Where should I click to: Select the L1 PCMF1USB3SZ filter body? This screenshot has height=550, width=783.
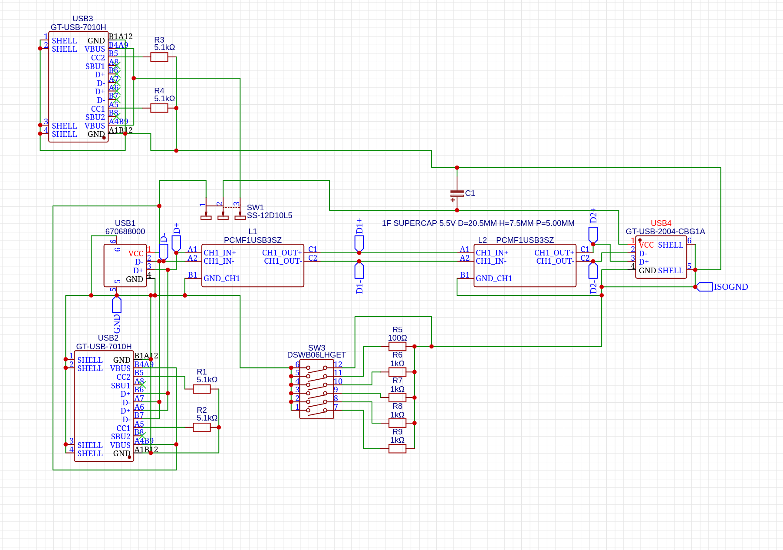pos(253,265)
